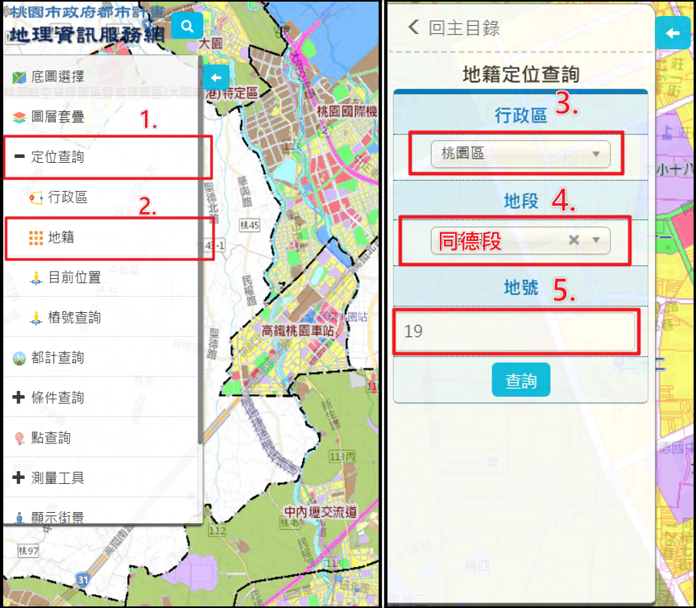Screen dimensions: 696x608
Task: Clear the 同德段 selection with X
Action: (x=574, y=240)
